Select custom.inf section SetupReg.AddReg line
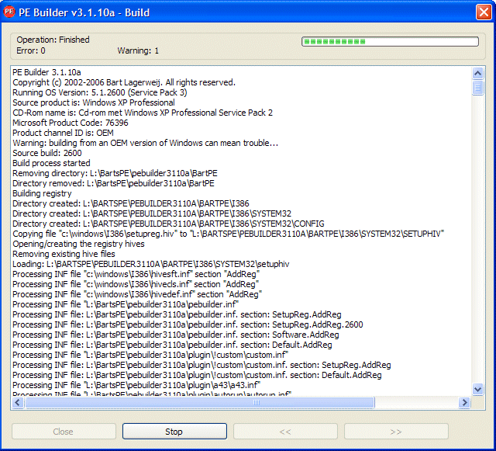 (x=201, y=365)
